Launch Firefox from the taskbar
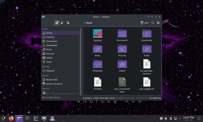This screenshot has width=203, height=122. (11, 118)
